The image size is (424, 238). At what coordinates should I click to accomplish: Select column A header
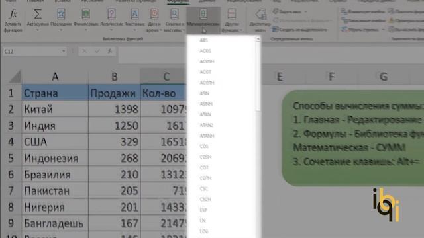(x=55, y=77)
